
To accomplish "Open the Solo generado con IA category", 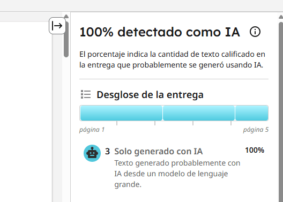I will coord(159,151).
